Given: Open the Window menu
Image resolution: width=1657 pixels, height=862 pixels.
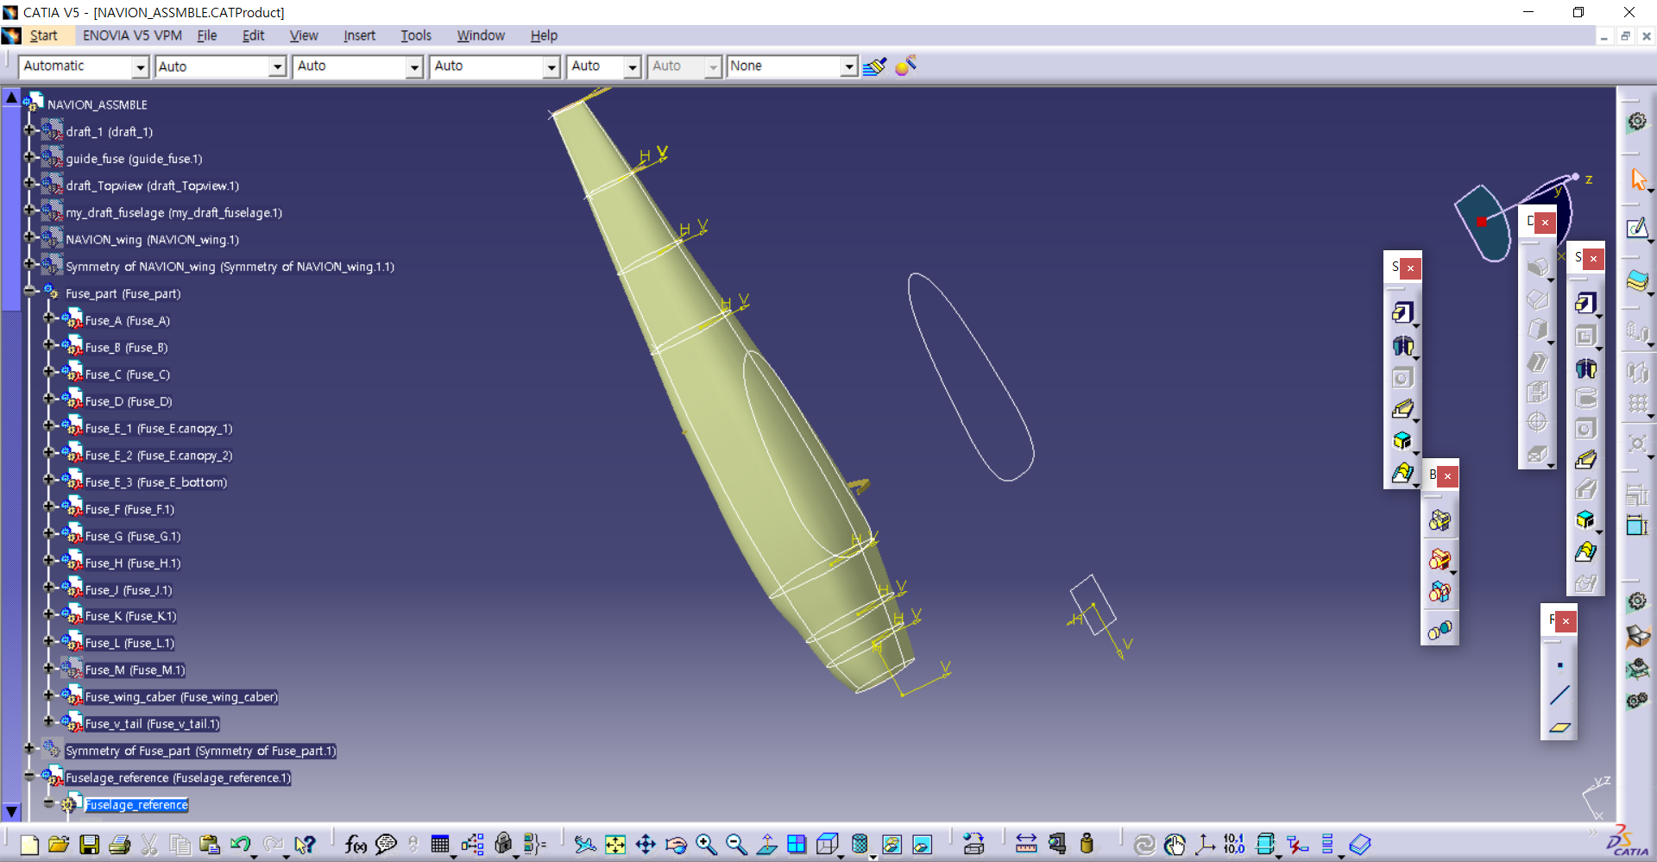Looking at the screenshot, I should 481,35.
